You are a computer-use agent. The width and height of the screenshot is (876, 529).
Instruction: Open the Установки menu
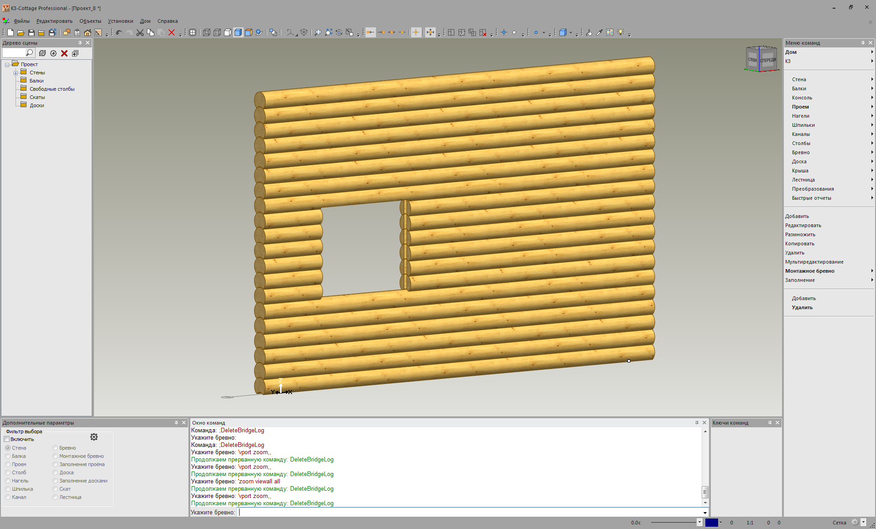click(x=120, y=21)
